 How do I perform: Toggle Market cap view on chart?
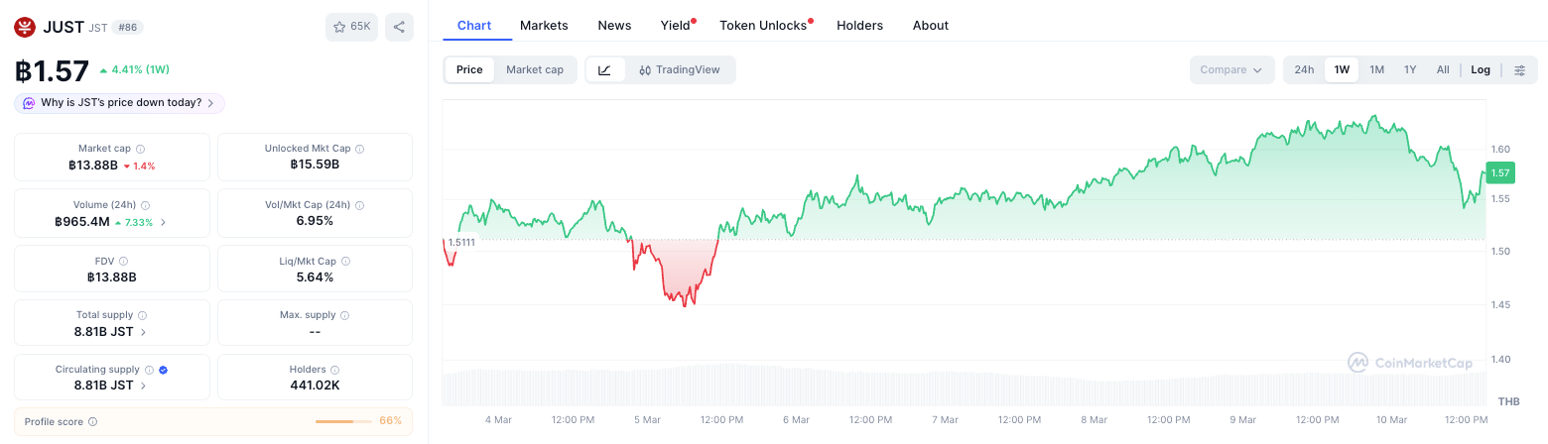535,69
